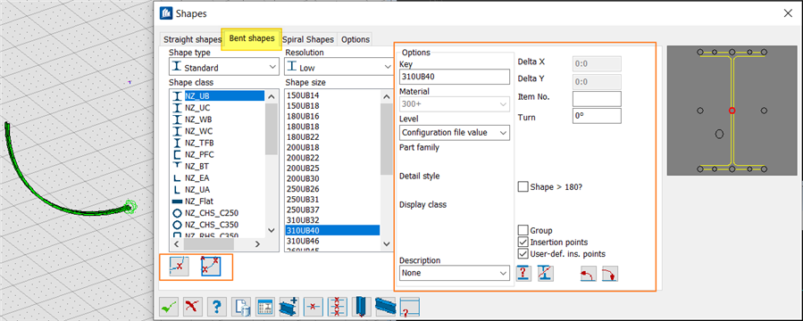The height and width of the screenshot is (321, 803).
Task: Click the green checkmark OK icon
Action: (169, 307)
